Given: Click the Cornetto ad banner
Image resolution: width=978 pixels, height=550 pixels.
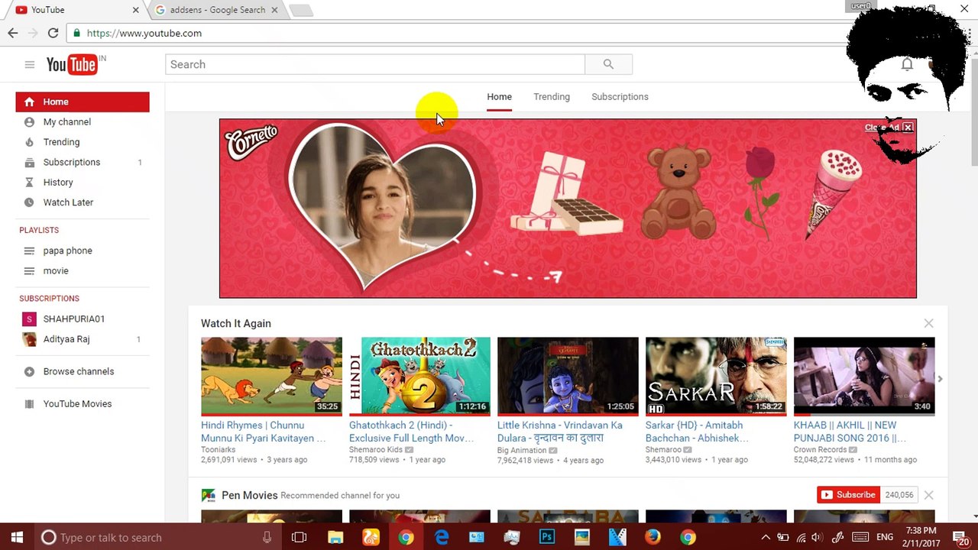Looking at the screenshot, I should (x=568, y=208).
